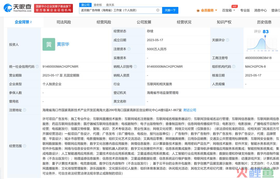Click the help icon next to 天眼评分

click(x=227, y=40)
